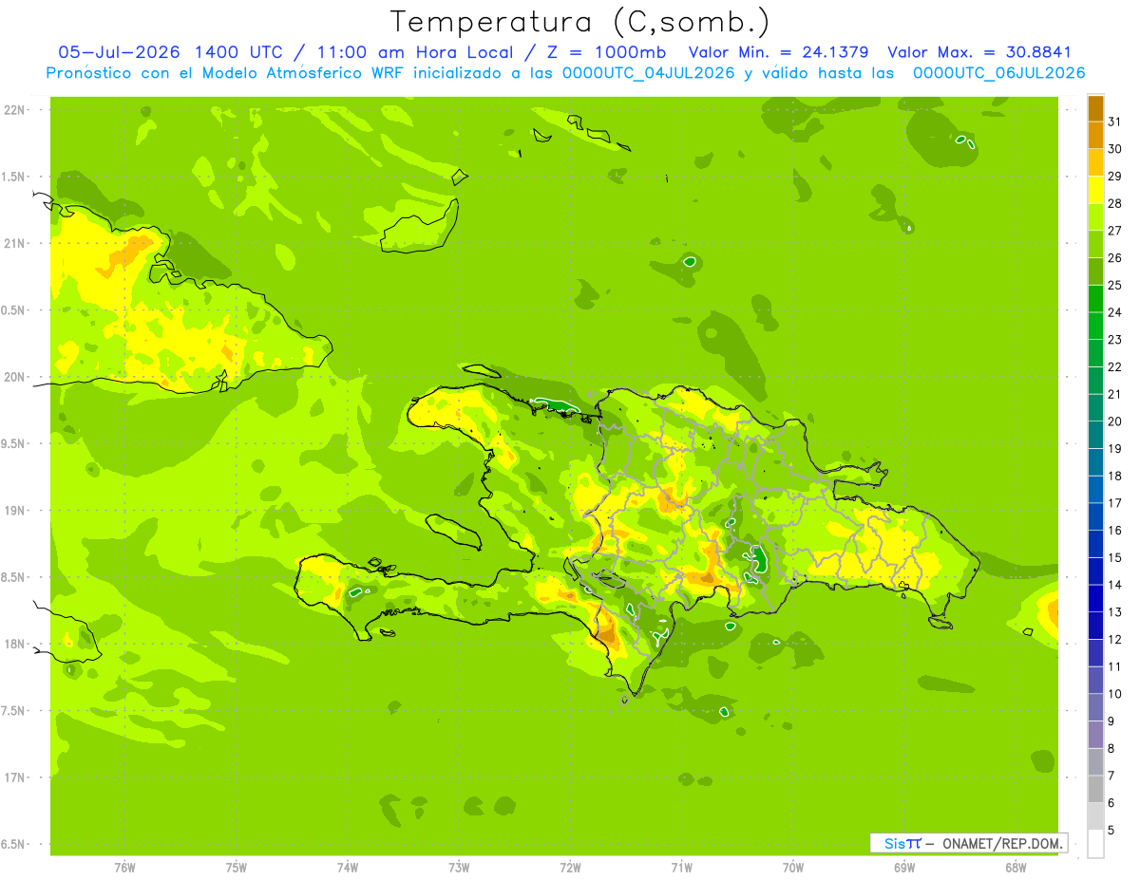Click the 73W longitude axis label
This screenshot has height=880, width=1140.
click(459, 868)
